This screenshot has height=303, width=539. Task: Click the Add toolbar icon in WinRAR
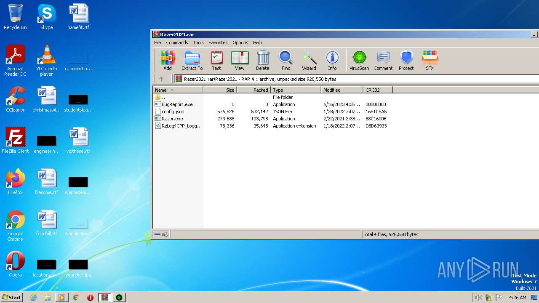(168, 61)
